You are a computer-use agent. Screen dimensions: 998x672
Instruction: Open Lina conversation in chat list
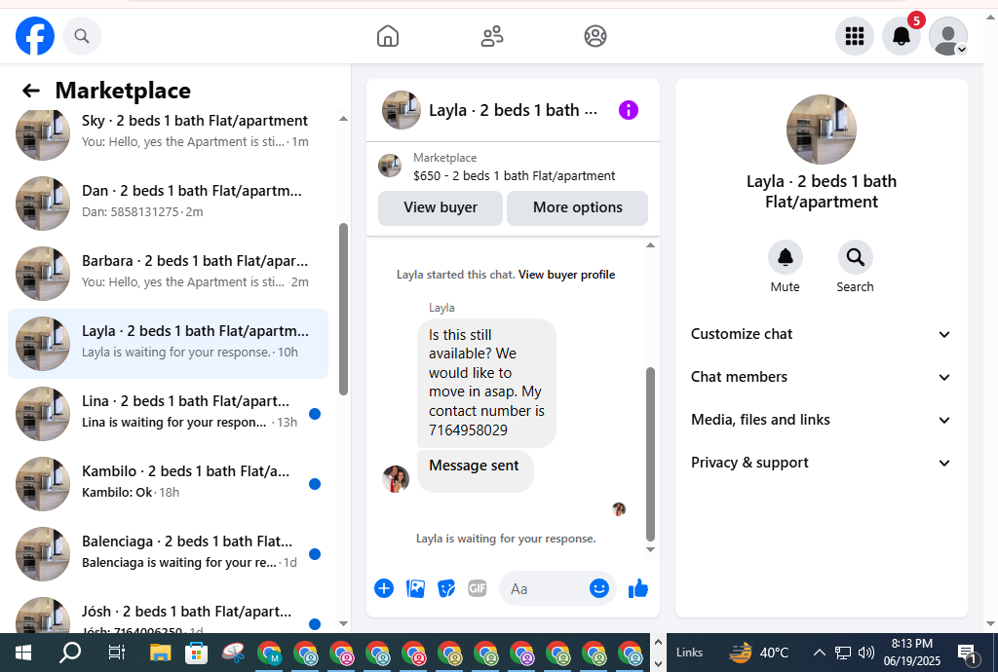(168, 414)
